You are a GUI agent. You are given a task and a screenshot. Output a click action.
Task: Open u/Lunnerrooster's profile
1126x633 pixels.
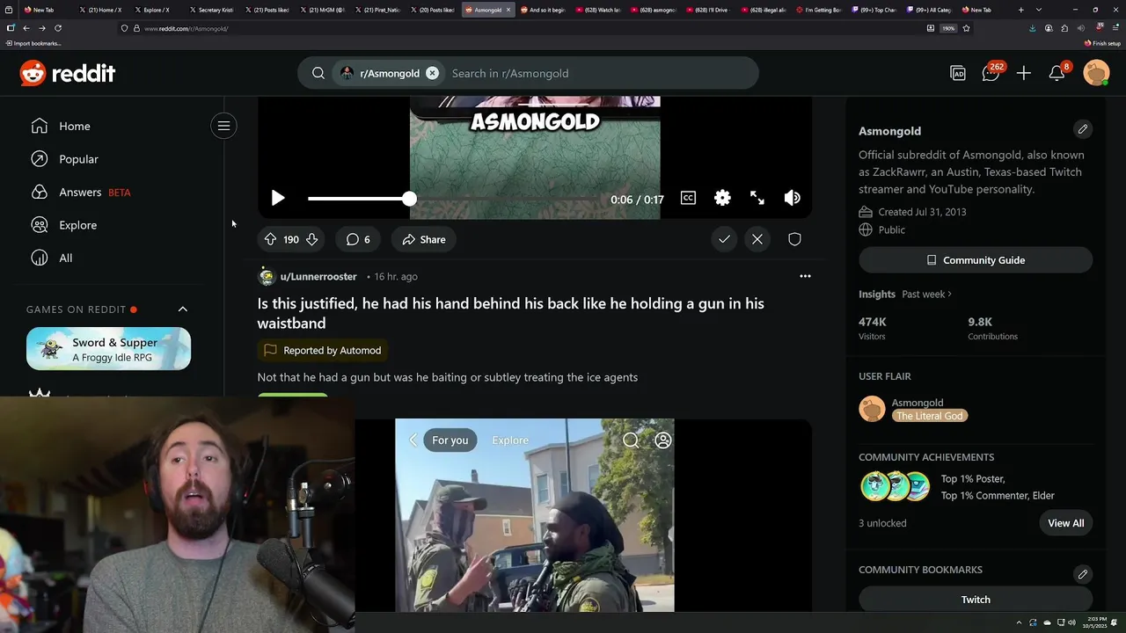tap(318, 276)
